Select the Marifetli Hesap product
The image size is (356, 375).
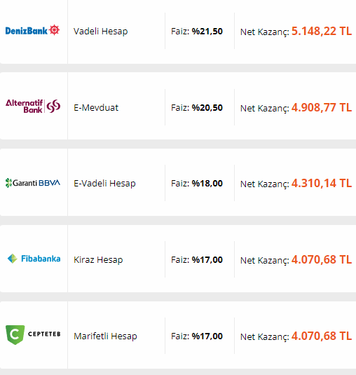pyautogui.click(x=105, y=336)
